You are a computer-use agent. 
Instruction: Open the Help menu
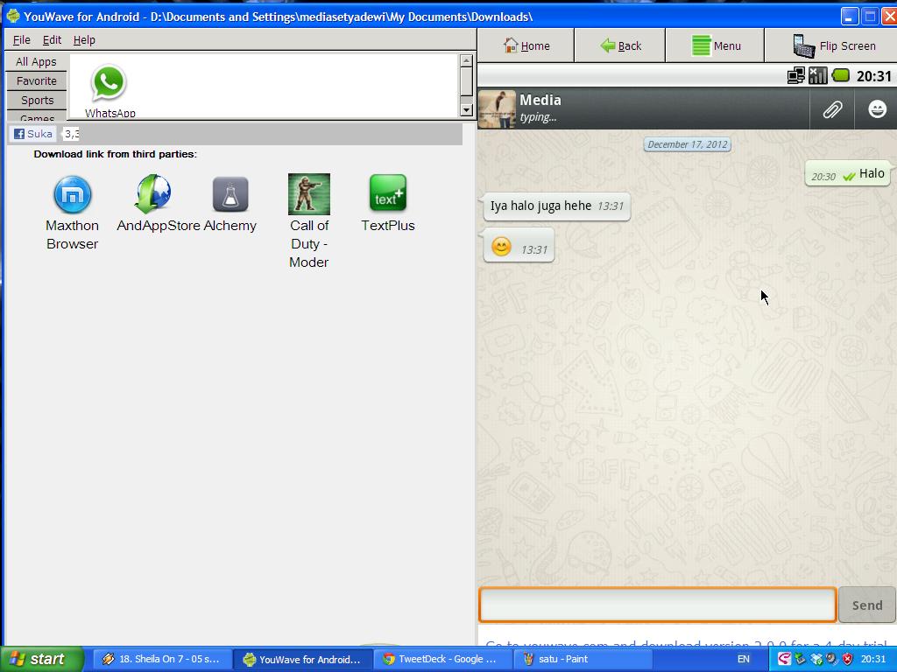(x=85, y=39)
